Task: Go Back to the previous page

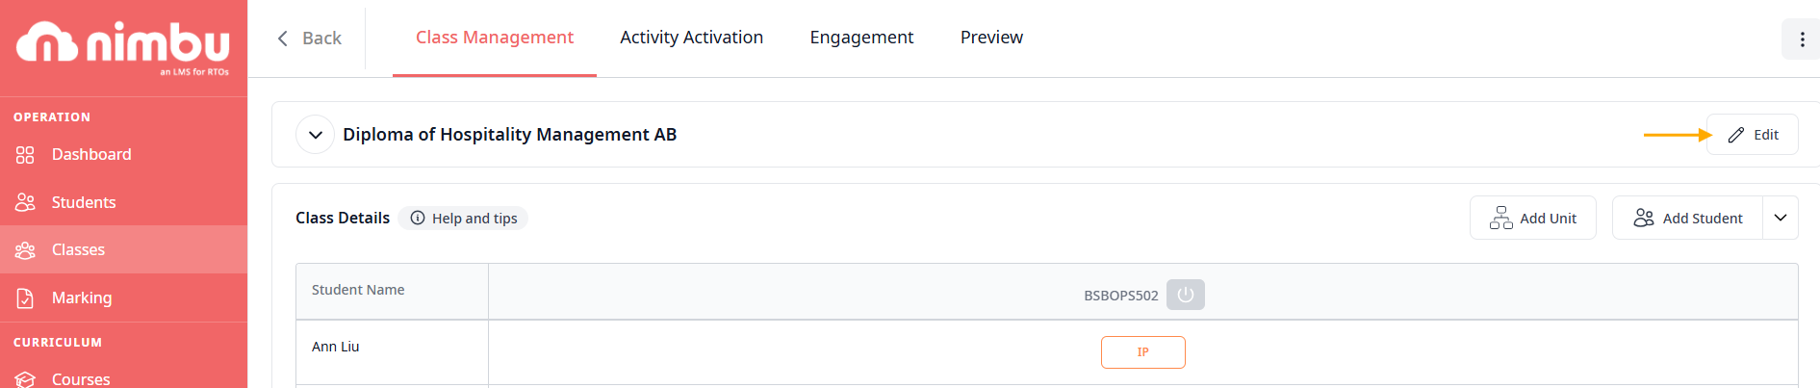Action: [x=309, y=39]
